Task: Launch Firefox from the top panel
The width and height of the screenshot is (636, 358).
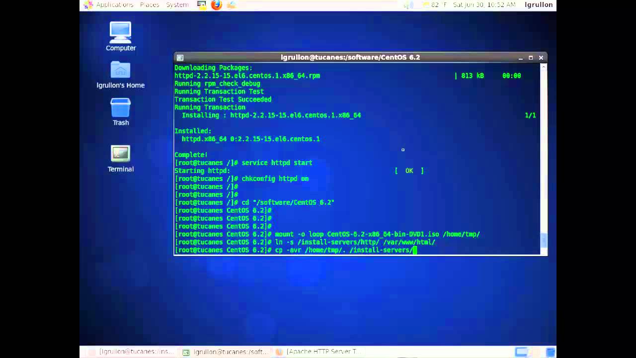Action: point(217,5)
